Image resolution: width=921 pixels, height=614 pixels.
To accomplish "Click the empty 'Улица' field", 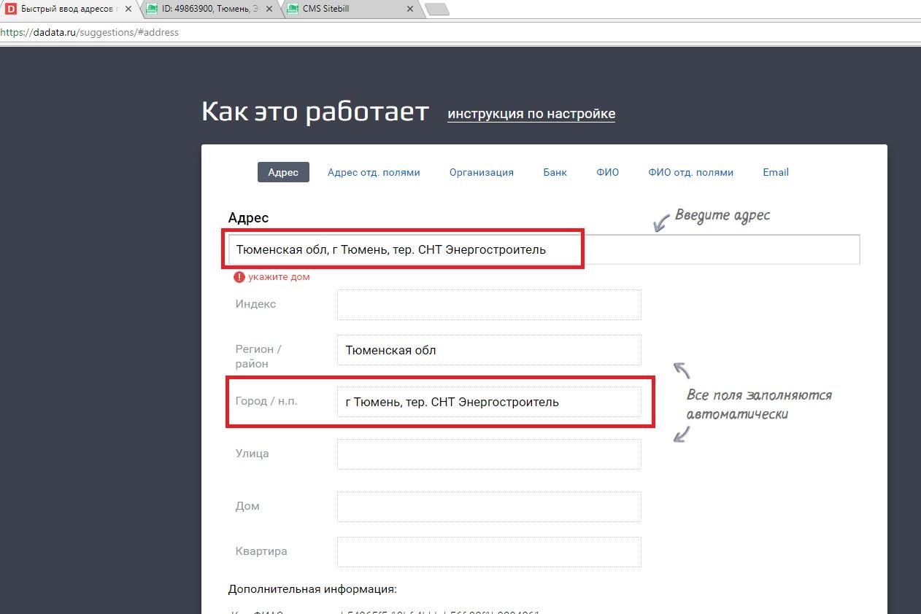I will (x=489, y=454).
